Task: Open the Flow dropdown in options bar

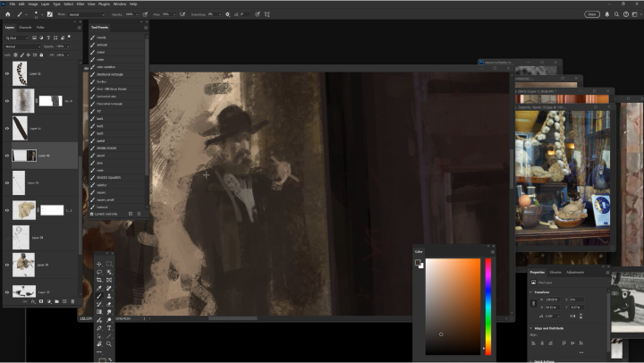Action: click(x=174, y=14)
